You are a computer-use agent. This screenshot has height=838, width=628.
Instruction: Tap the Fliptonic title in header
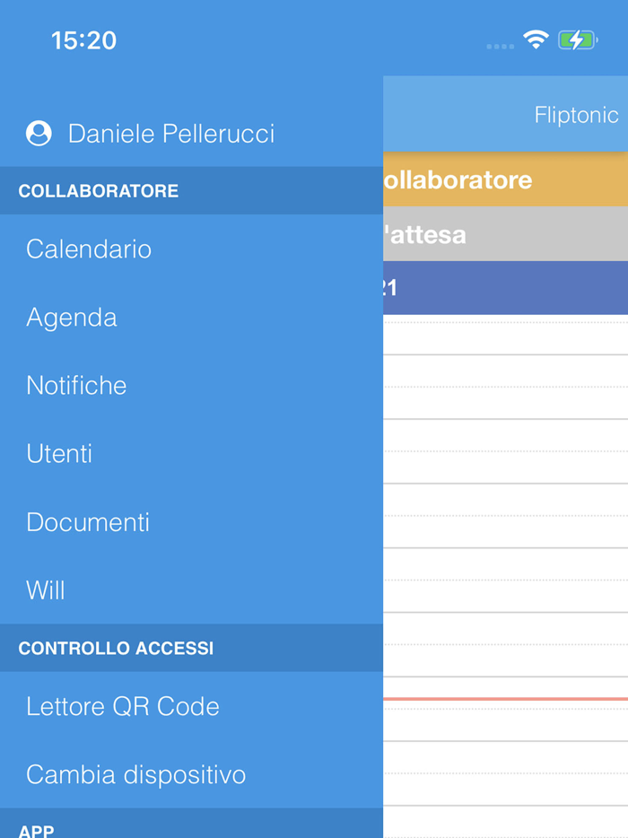click(x=576, y=115)
